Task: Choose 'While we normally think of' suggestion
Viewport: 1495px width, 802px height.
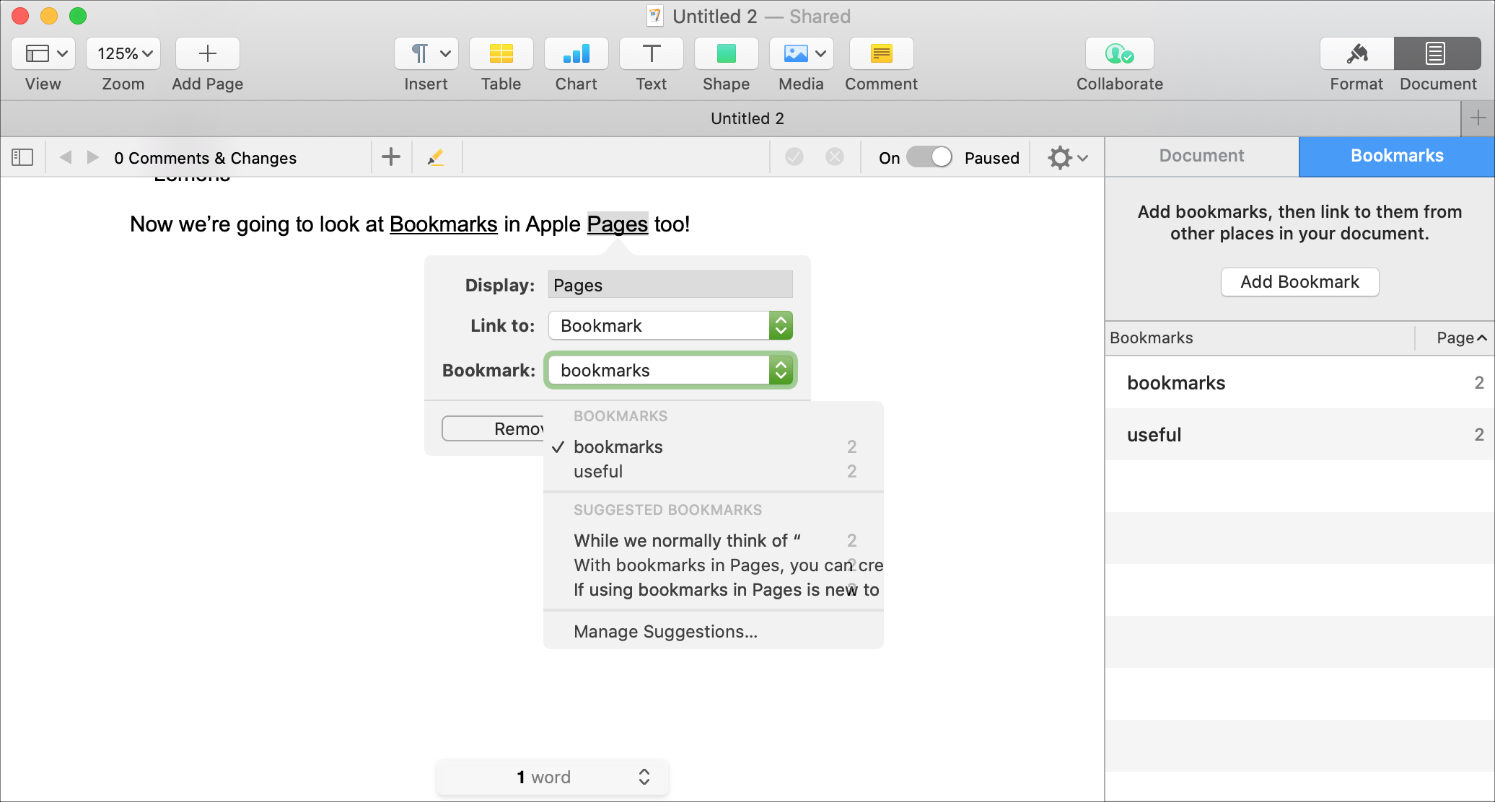Action: [x=713, y=541]
